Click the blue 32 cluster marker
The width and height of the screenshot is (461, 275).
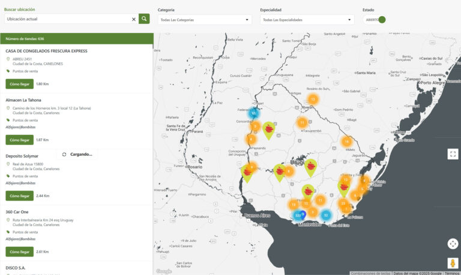coord(326,215)
